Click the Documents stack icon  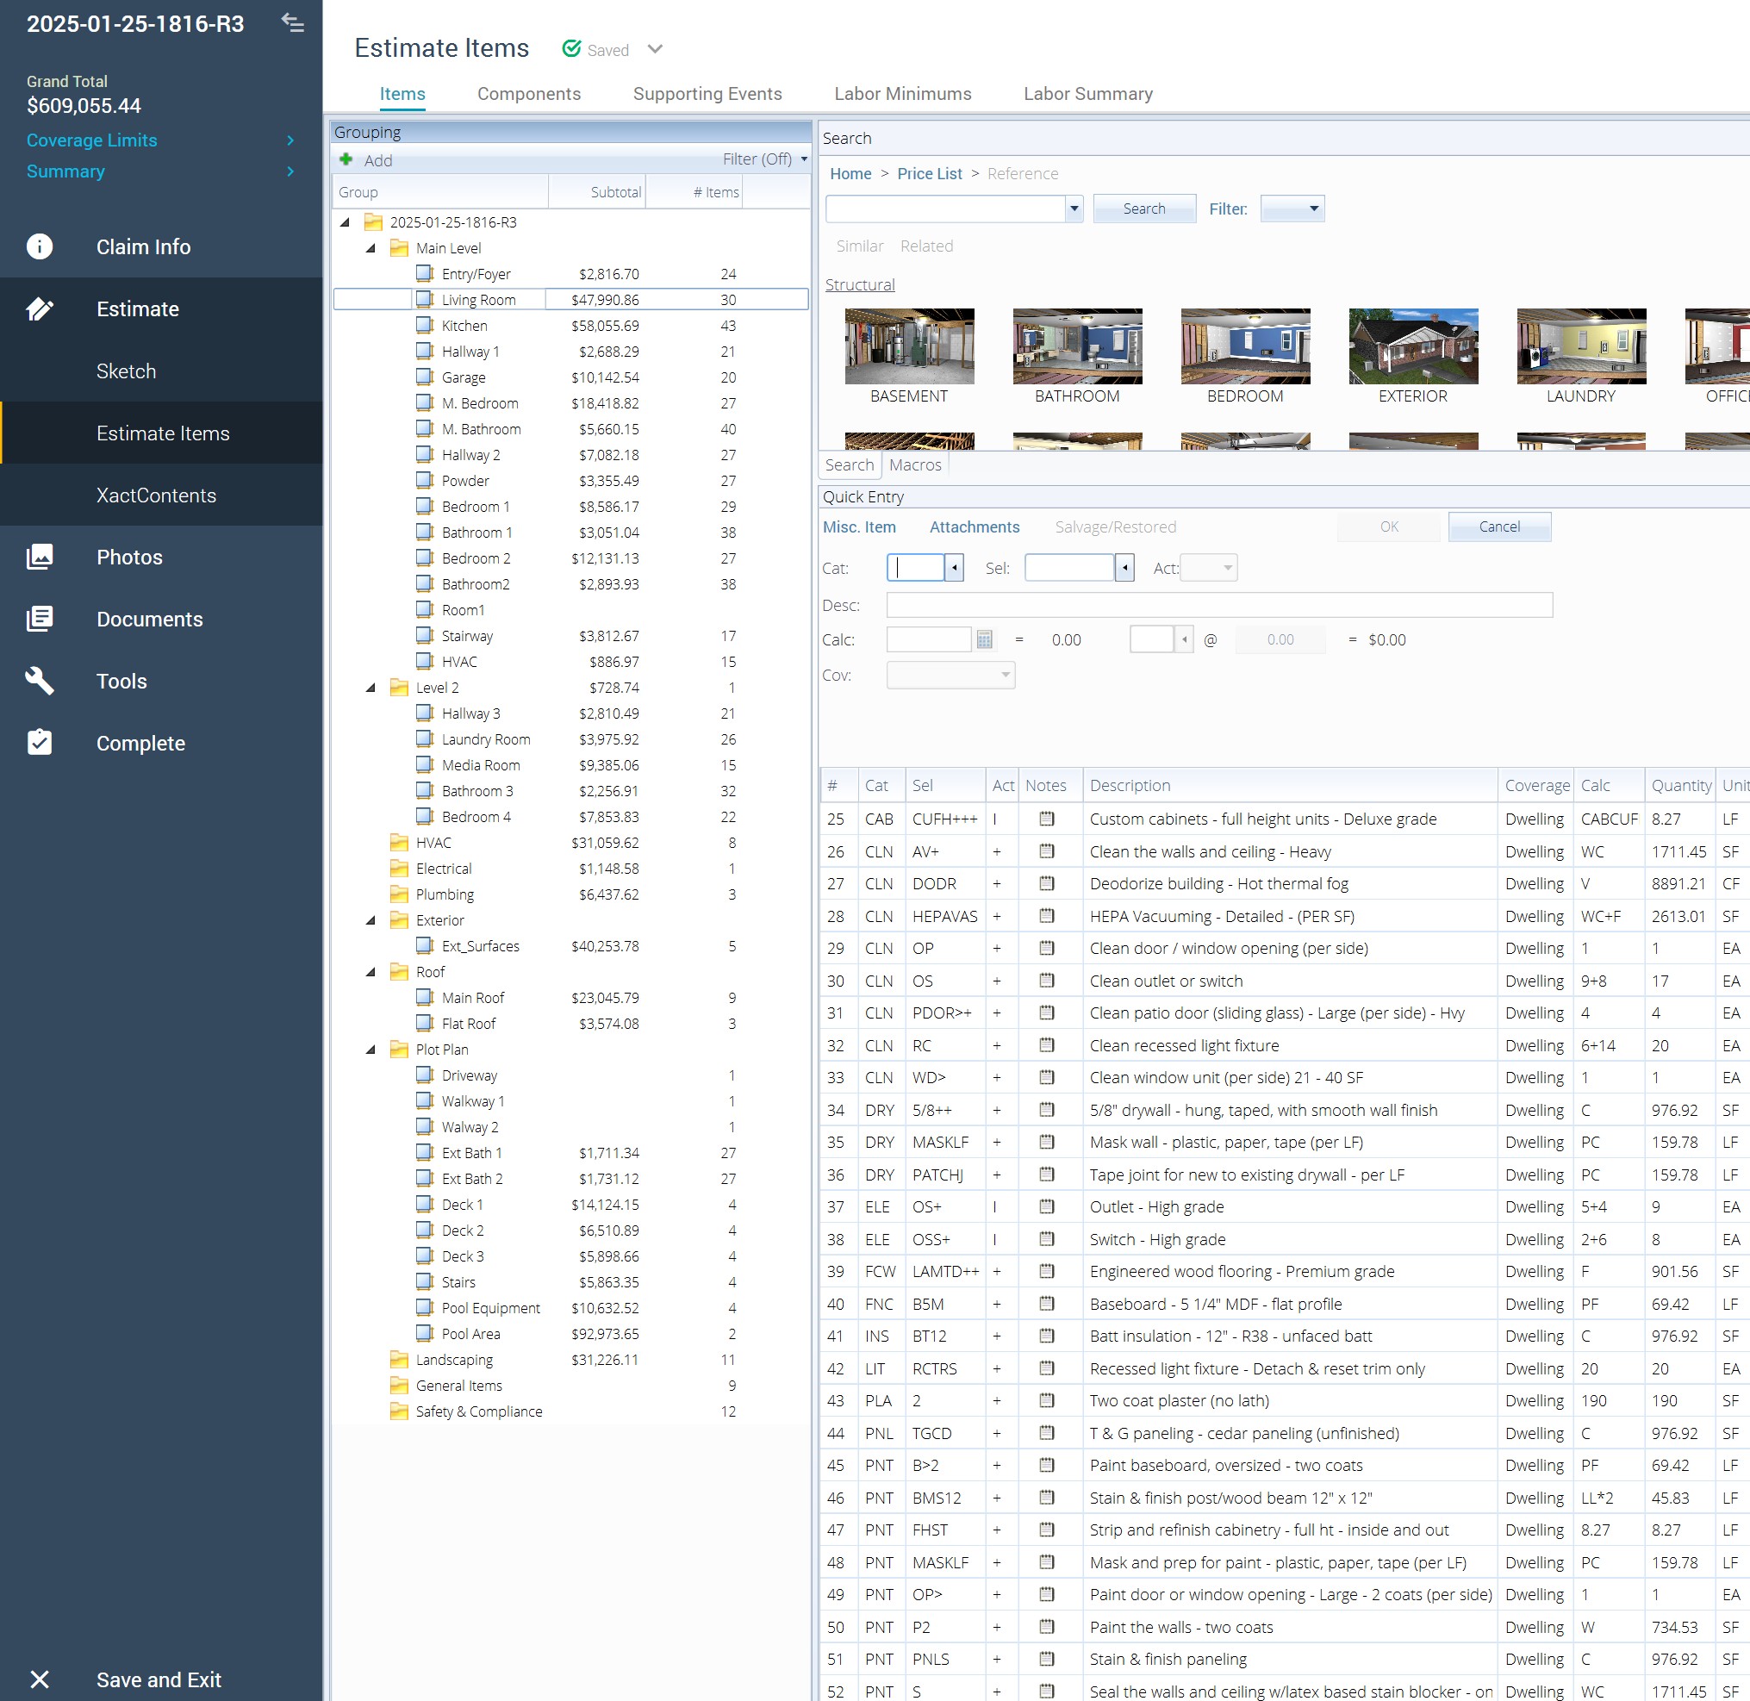pyautogui.click(x=40, y=619)
